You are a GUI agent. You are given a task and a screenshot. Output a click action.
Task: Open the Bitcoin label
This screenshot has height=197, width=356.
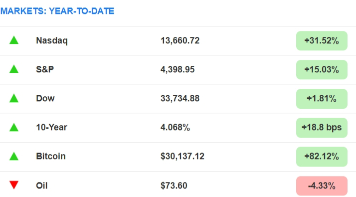[x=51, y=156]
